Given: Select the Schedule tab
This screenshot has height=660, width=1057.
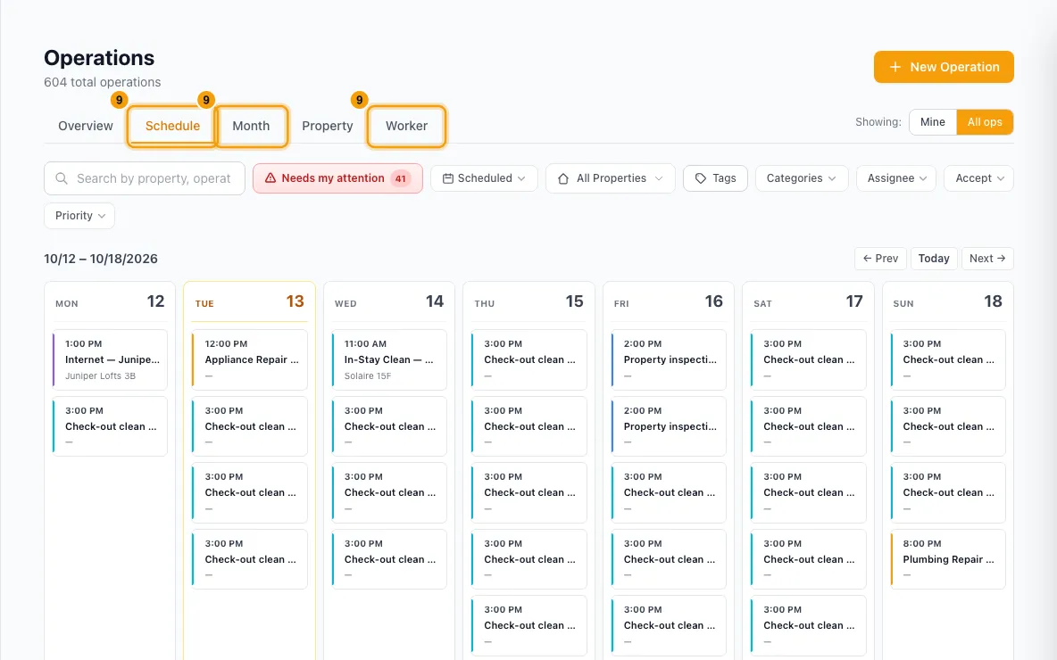Looking at the screenshot, I should coord(172,126).
